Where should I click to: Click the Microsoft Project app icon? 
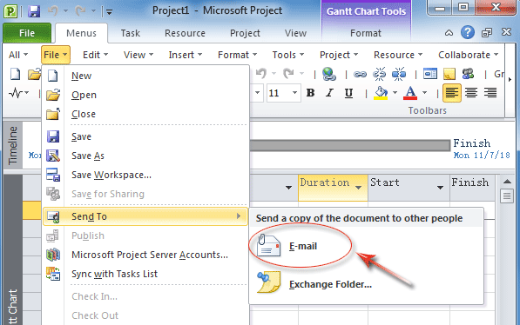coord(11,11)
